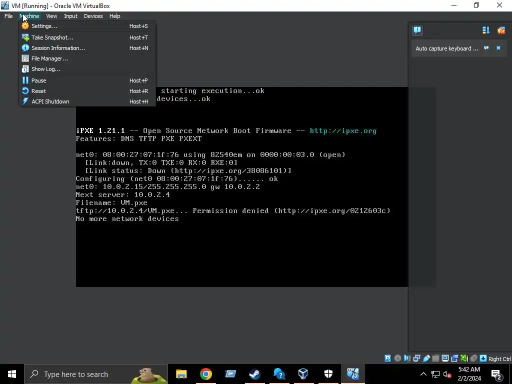Select Show Log menu entry

coord(87,69)
